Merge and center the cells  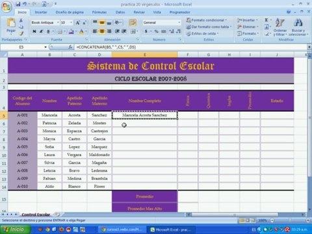coord(133,31)
